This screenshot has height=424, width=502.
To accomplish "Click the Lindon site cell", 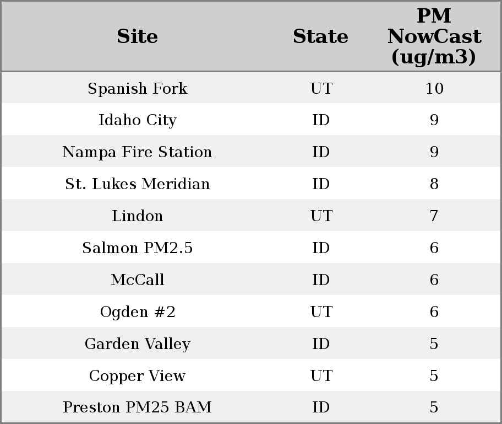I will 138,216.
